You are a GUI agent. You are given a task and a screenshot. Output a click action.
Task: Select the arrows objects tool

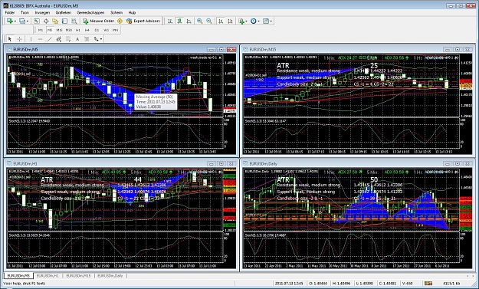point(97,39)
